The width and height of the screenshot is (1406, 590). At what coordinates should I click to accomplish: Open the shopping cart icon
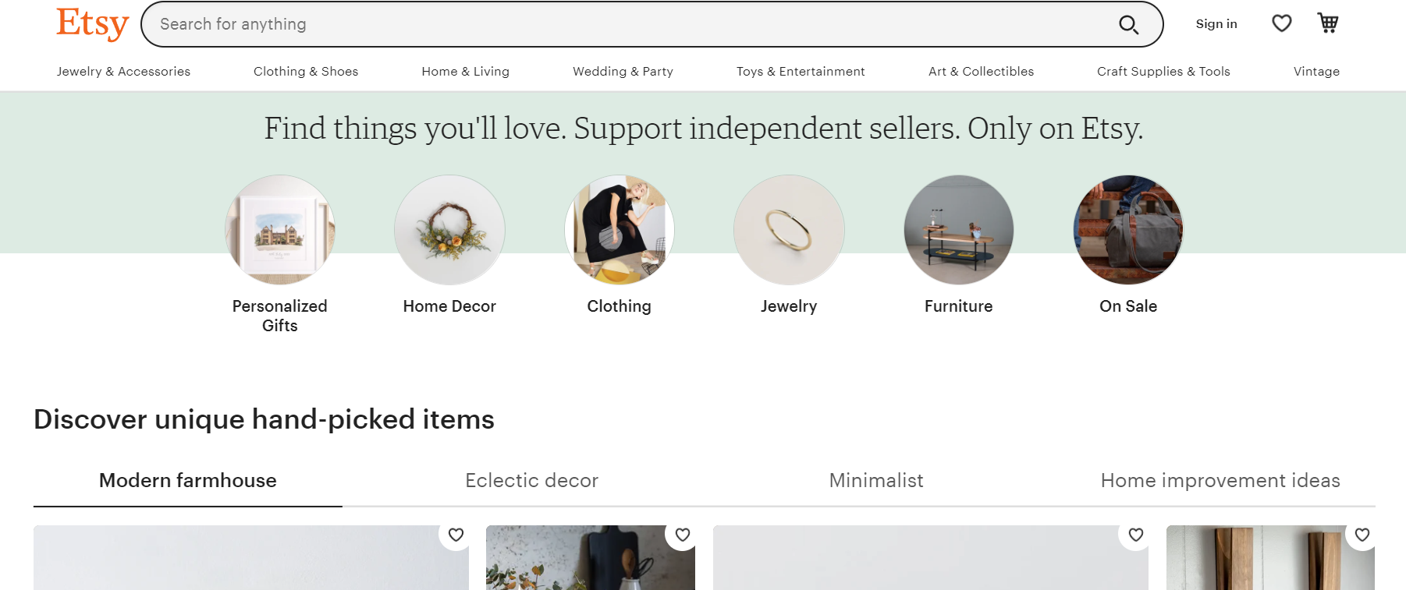1328,23
